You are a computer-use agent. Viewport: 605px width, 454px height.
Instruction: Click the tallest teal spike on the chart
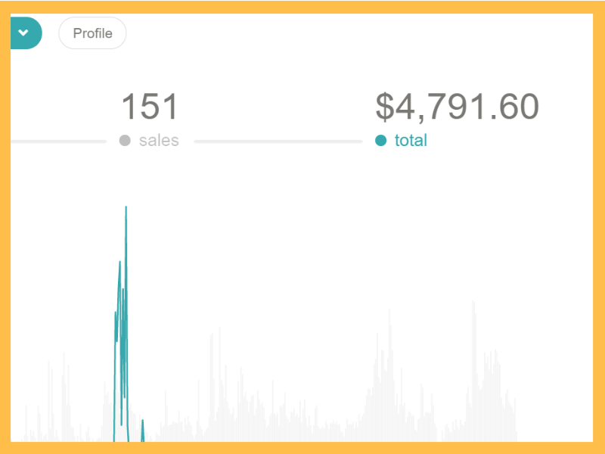tap(125, 219)
